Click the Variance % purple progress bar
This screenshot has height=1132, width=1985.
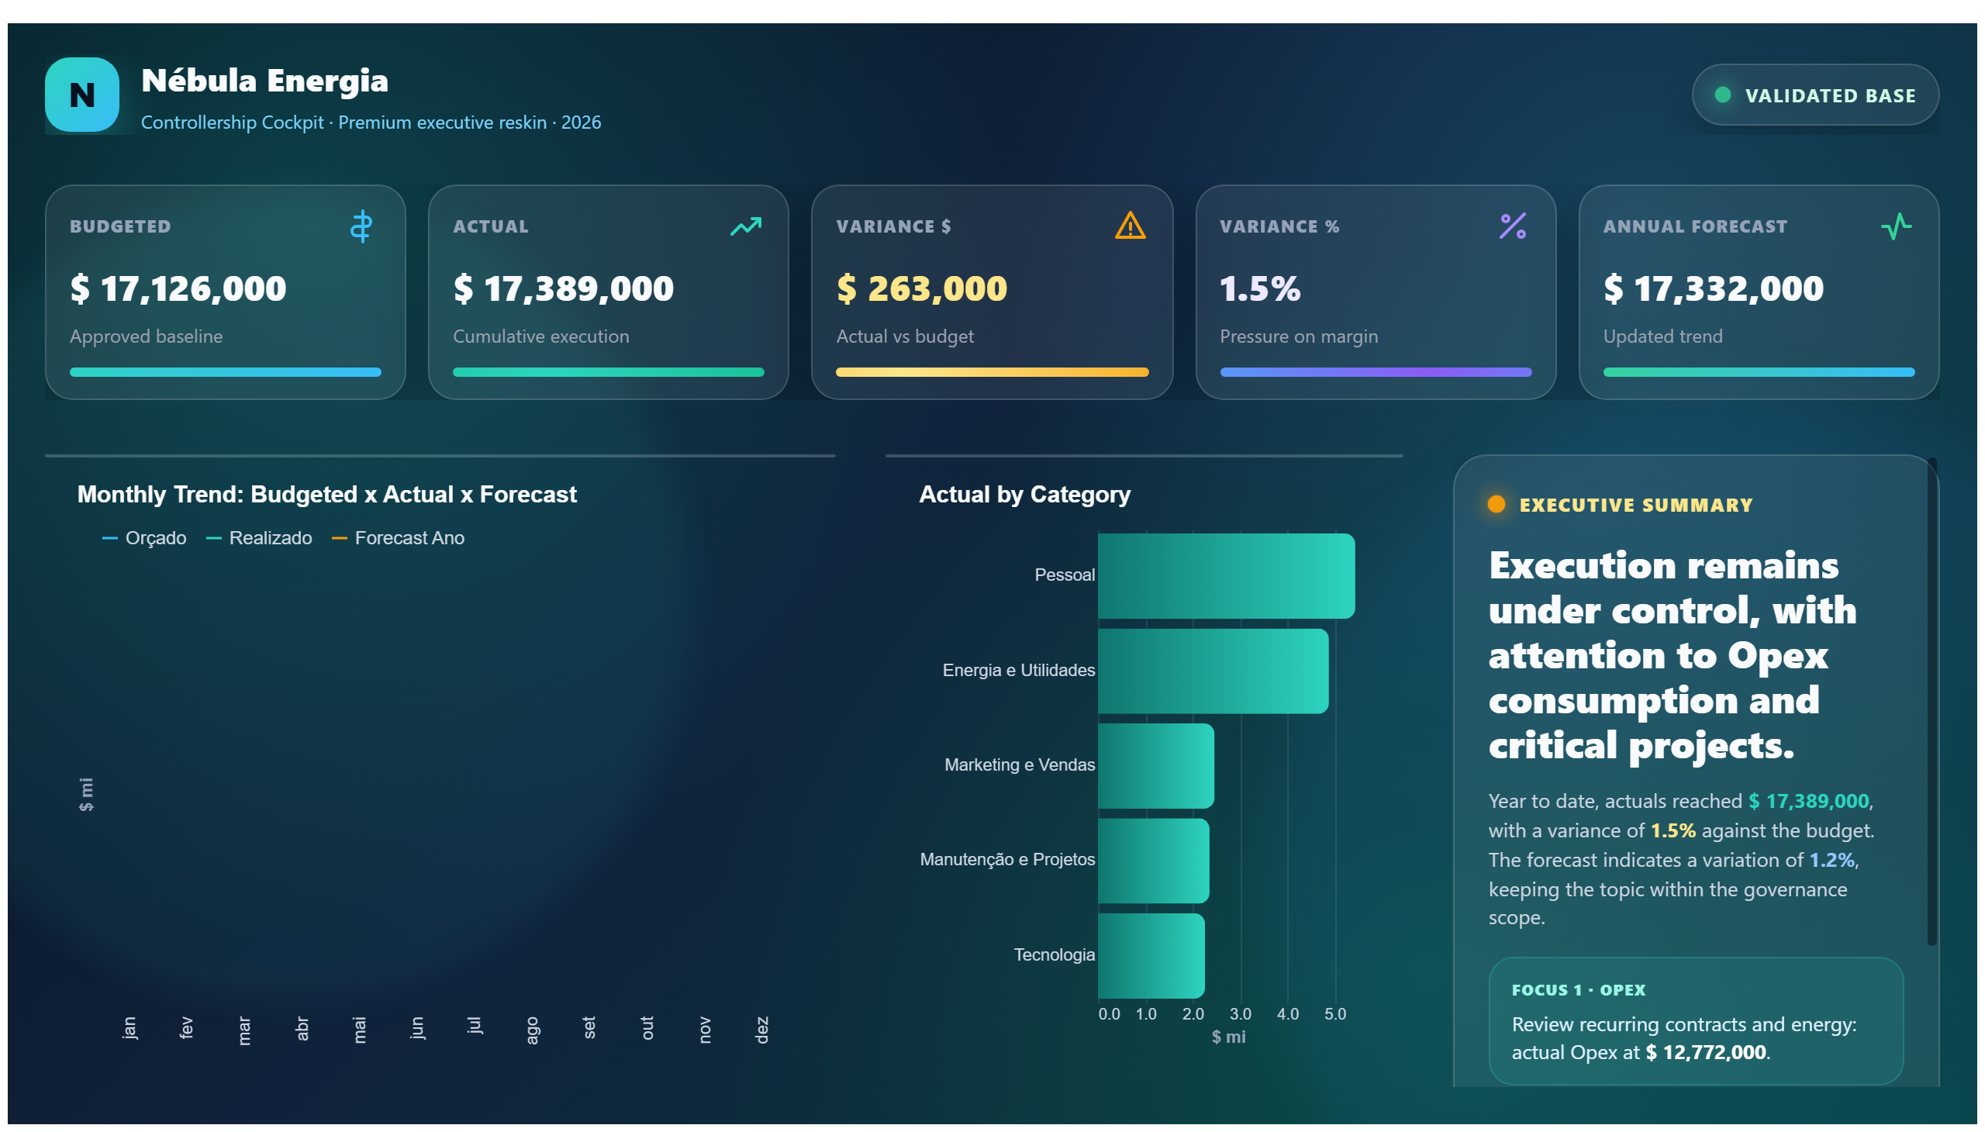[1376, 372]
